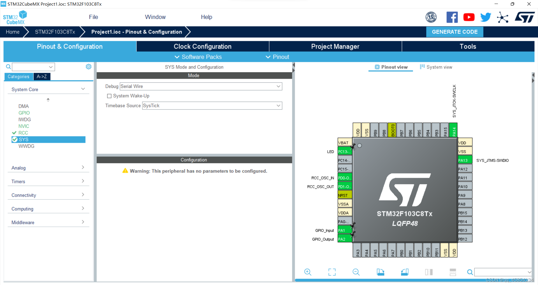Click the peripheral search magnifier icon
Image resolution: width=538 pixels, height=285 pixels.
(x=8, y=67)
